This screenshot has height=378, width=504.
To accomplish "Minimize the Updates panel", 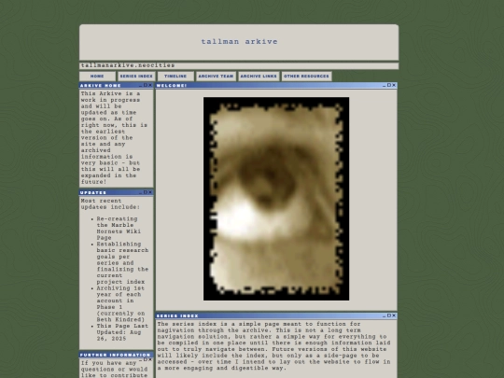I will 140,192.
